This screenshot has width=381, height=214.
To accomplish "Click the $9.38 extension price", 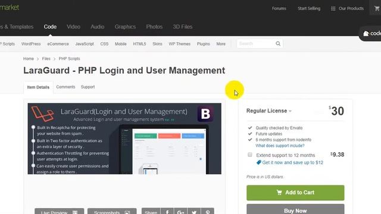I will coord(338,155).
